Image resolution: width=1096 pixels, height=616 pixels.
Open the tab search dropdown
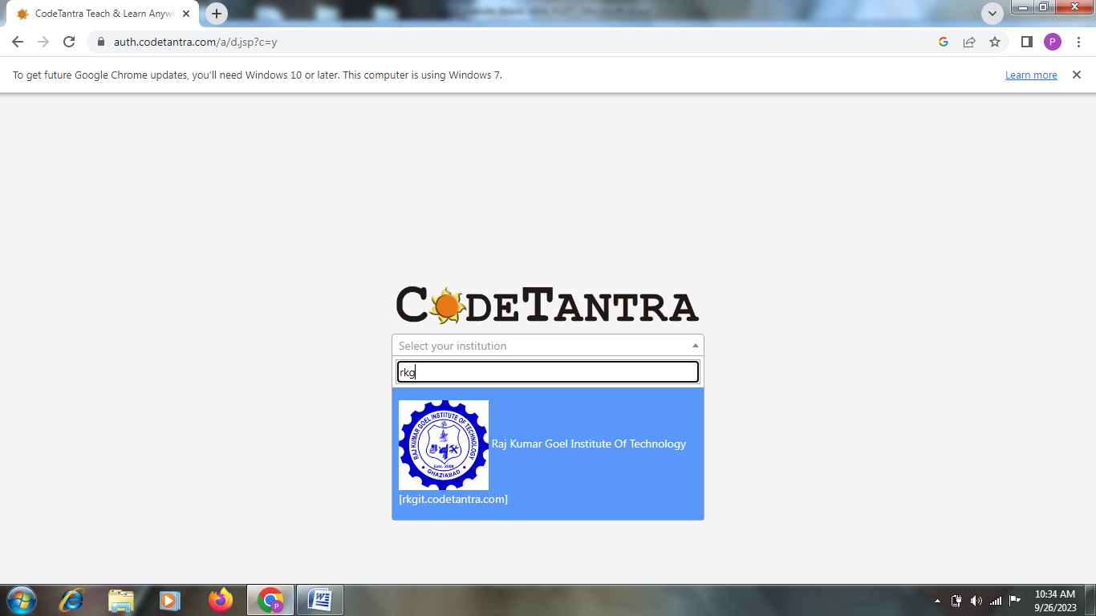click(992, 14)
